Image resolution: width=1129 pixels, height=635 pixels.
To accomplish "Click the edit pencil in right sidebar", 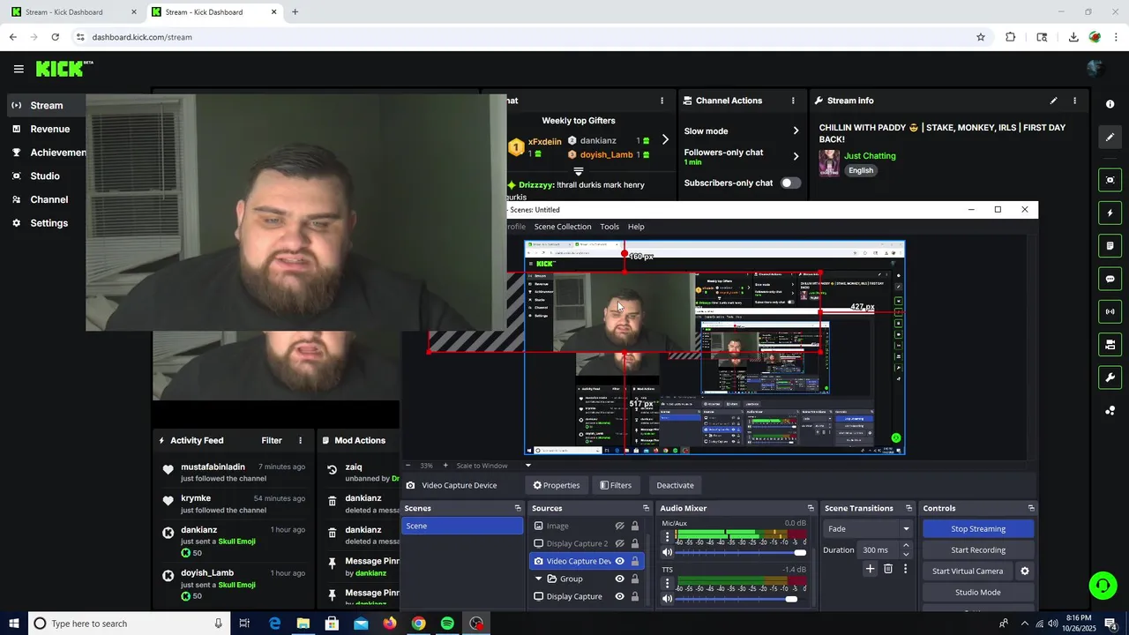I will 1110,137.
